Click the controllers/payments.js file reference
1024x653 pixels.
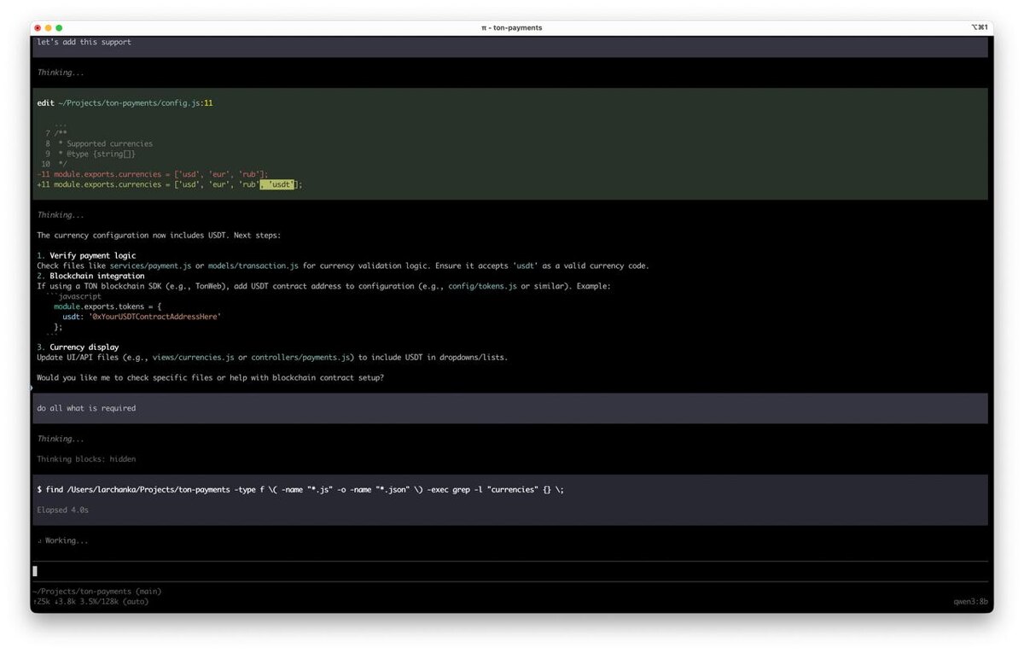[x=301, y=358]
